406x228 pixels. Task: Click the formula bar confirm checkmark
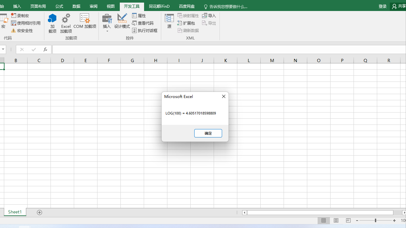click(x=34, y=49)
